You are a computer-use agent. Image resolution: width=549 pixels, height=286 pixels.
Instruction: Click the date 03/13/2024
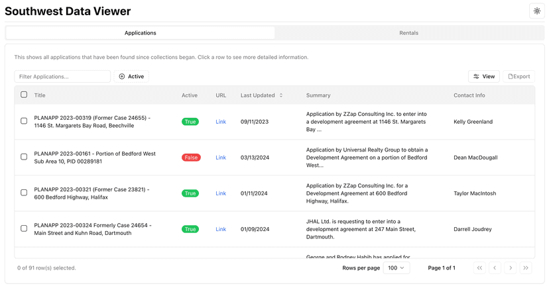[255, 158]
